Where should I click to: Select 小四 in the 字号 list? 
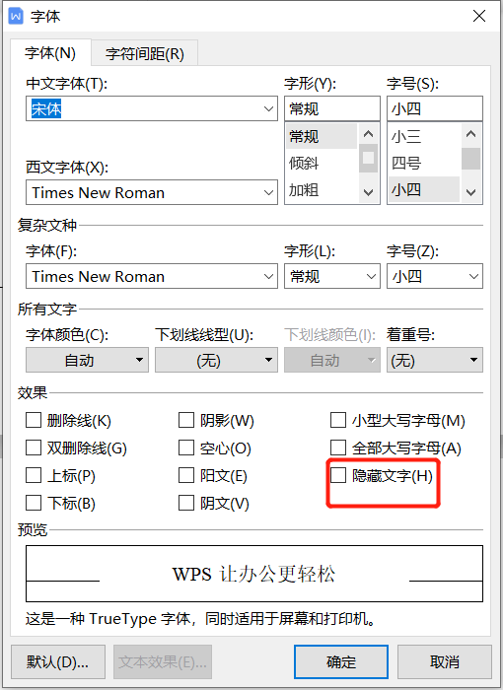click(x=424, y=190)
